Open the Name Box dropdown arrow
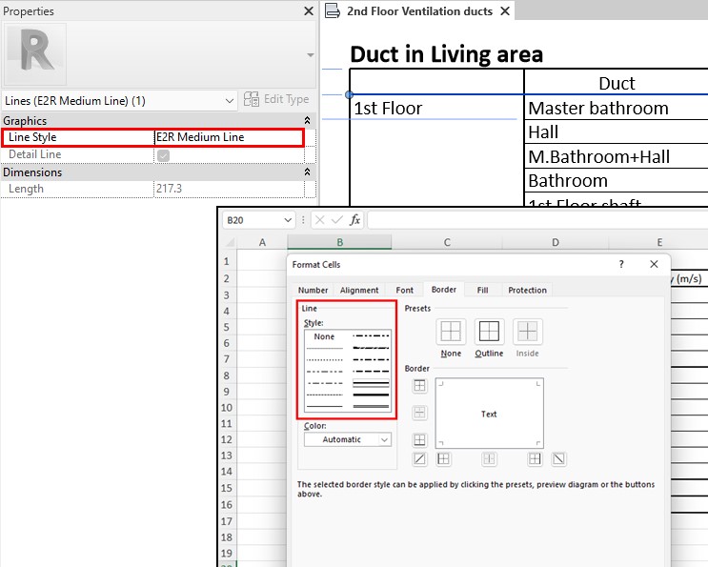Viewport: 708px width, 567px height. (288, 220)
